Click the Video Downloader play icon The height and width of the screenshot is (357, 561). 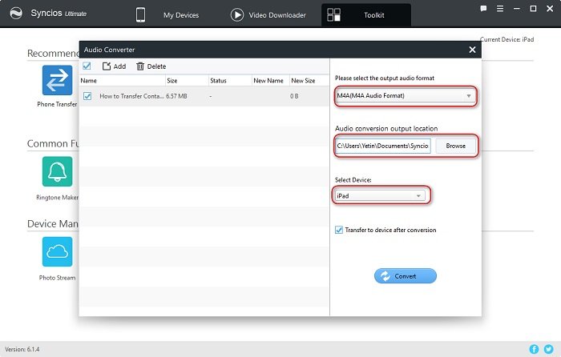tap(237, 15)
